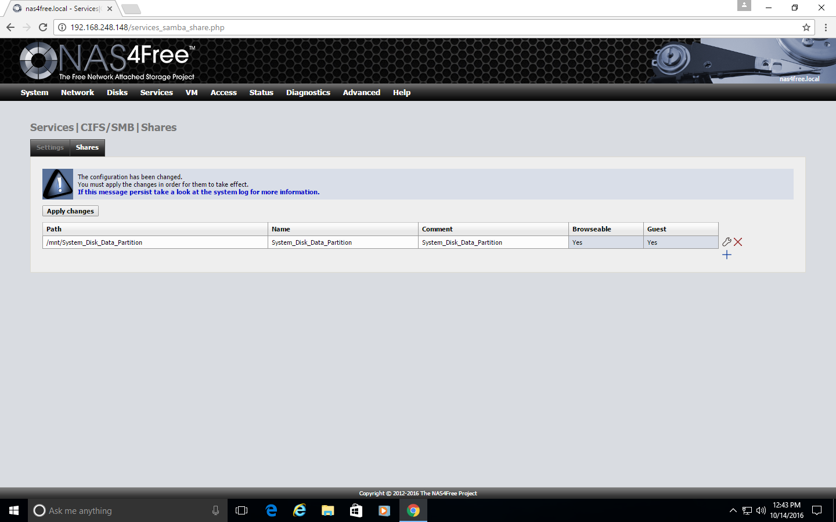
Task: Open the Advanced menu
Action: pos(361,93)
